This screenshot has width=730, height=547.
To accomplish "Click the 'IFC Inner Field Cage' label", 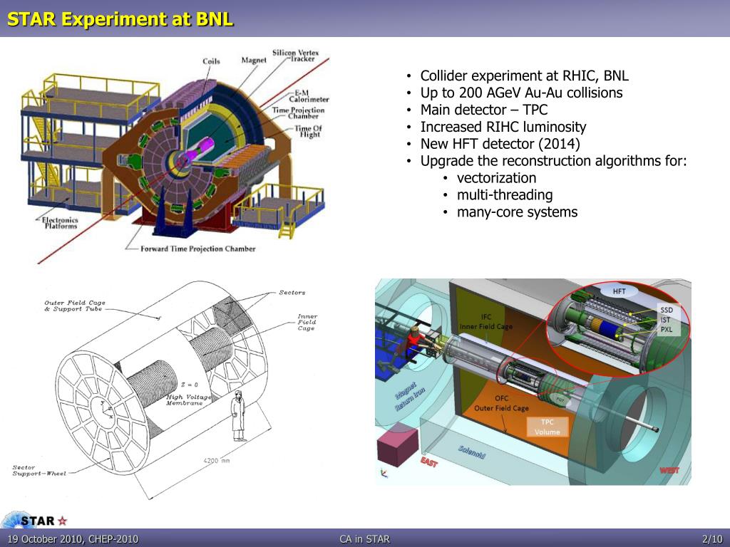I will tap(486, 322).
